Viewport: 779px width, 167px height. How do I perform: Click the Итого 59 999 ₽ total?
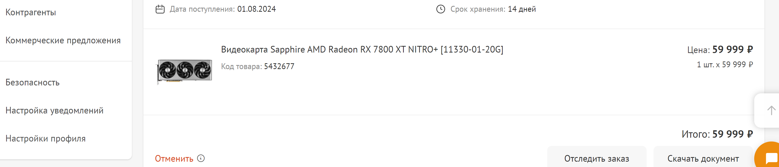pos(717,134)
